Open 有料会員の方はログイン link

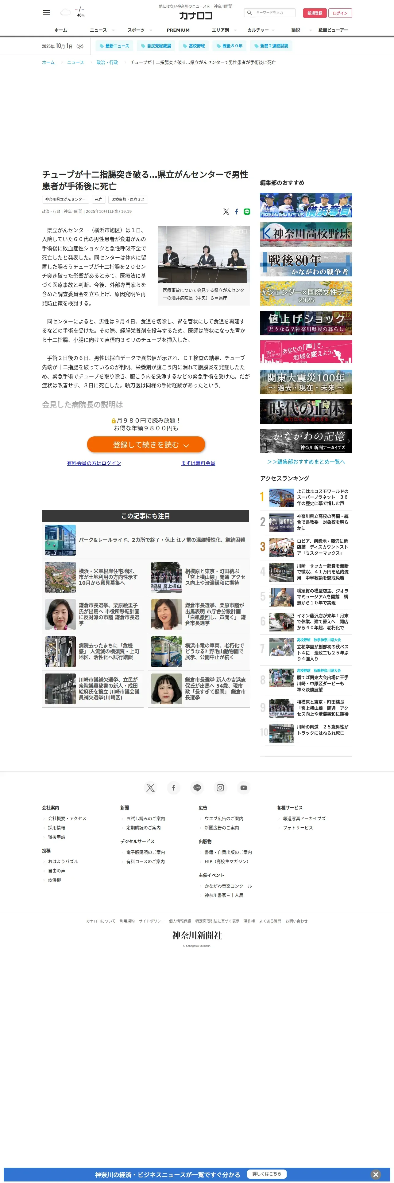pyautogui.click(x=94, y=463)
